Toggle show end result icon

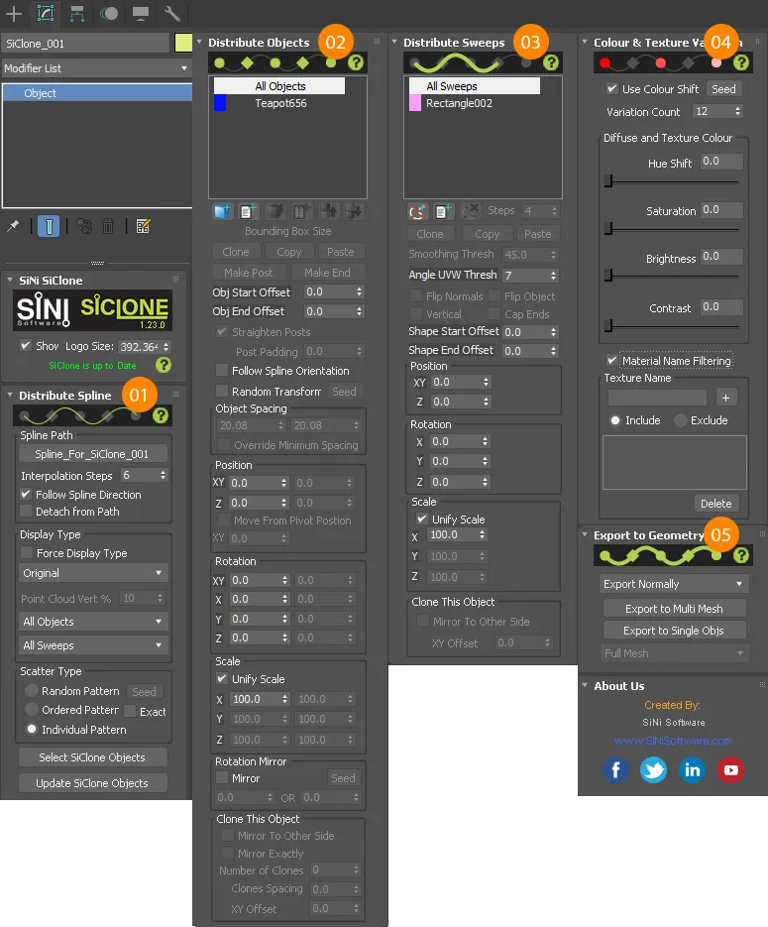coord(49,226)
